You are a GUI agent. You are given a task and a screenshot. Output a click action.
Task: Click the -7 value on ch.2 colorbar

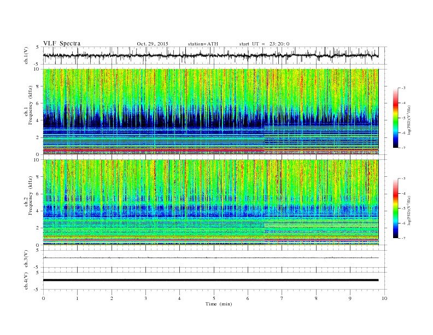(403, 238)
